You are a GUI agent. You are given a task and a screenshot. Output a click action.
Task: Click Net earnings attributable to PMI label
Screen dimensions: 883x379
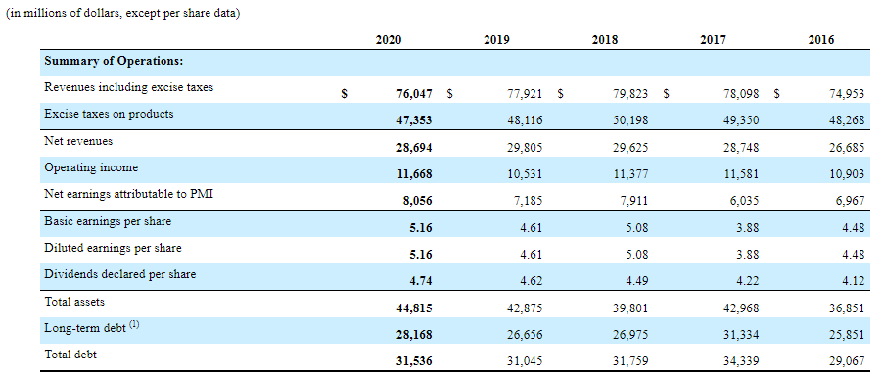click(129, 194)
